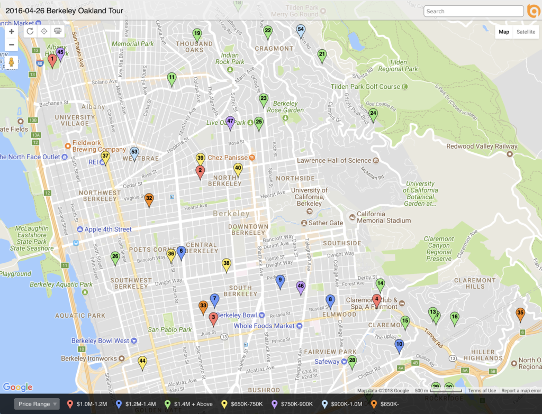Click the Berkeley Bowl store label

237,315
